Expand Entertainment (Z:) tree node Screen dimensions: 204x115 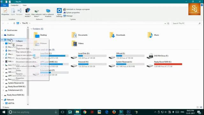pyautogui.click(x=3, y=90)
